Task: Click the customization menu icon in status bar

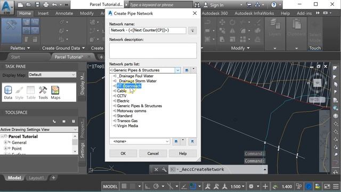Action: [336, 186]
